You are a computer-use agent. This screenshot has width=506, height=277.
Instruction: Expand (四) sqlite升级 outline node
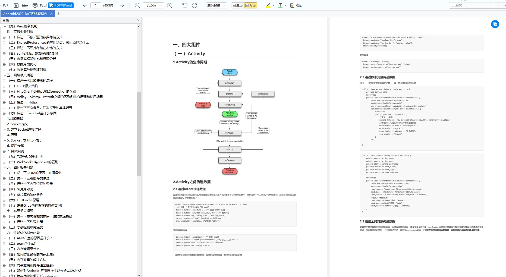coord(4,53)
